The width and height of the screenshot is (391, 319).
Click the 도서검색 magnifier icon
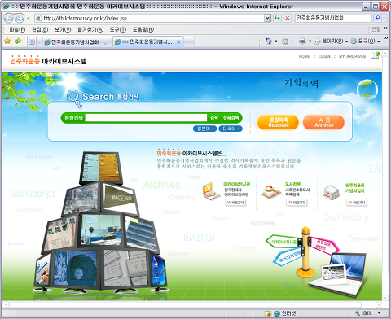click(271, 192)
